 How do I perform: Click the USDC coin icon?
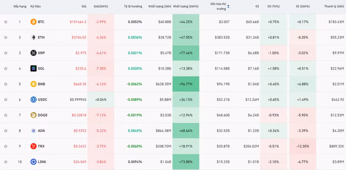click(x=33, y=100)
